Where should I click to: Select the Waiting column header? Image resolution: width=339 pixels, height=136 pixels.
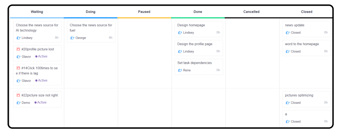[37, 12]
